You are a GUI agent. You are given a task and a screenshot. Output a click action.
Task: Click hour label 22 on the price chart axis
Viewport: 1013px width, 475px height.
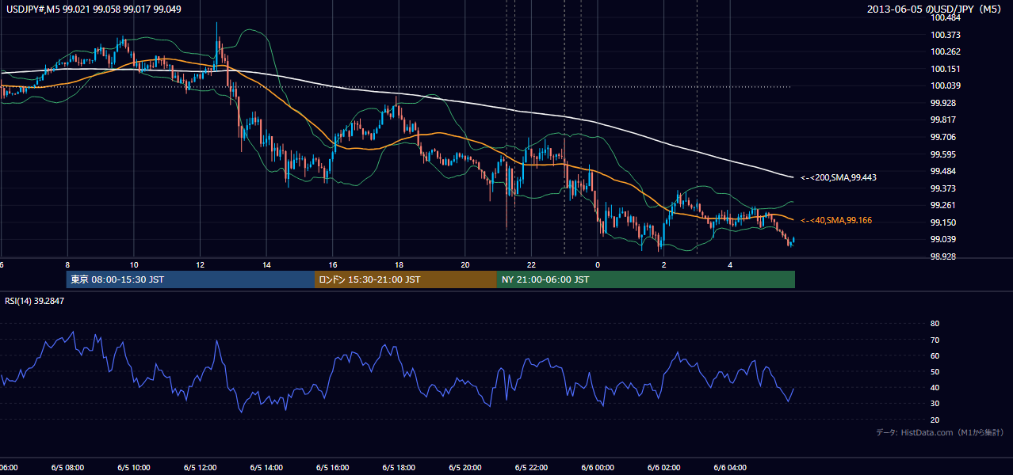pos(532,264)
